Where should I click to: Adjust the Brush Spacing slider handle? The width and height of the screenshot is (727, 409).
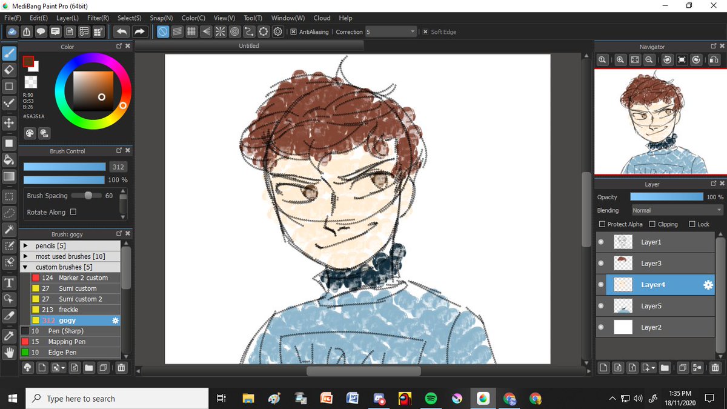tap(88, 195)
